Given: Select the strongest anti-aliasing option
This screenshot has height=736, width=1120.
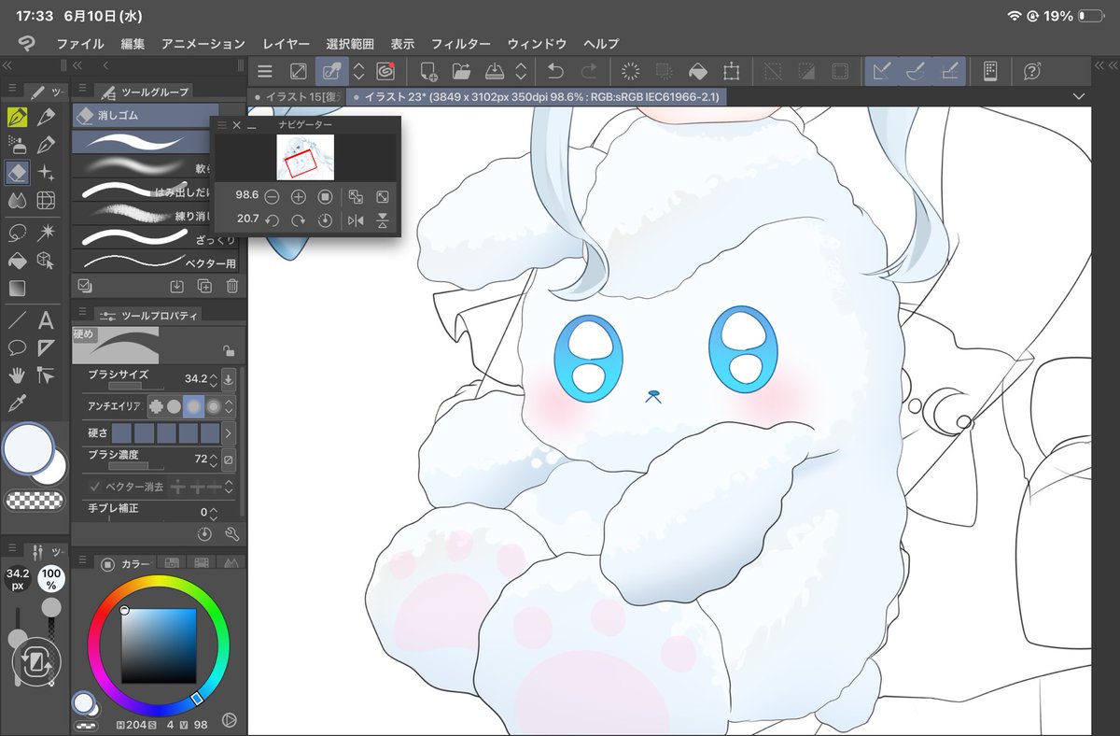Looking at the screenshot, I should (x=214, y=406).
